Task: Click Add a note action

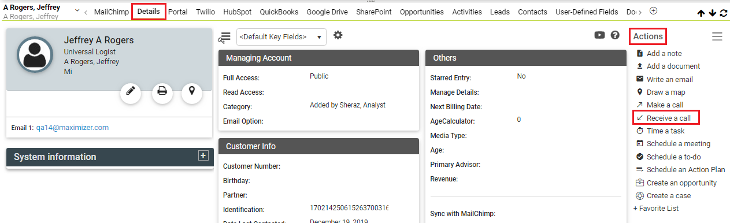Action: click(x=664, y=53)
